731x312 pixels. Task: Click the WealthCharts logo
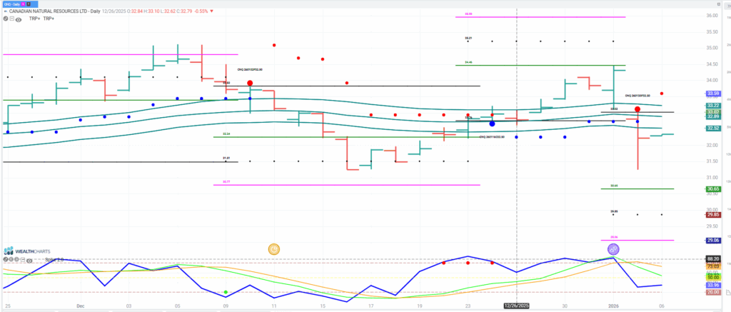tap(26, 251)
